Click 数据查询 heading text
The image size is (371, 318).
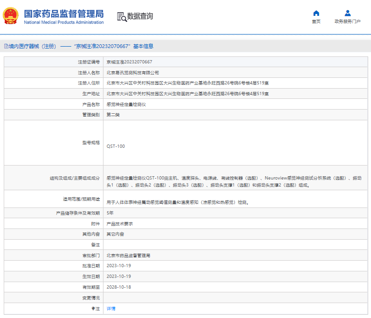coord(140,16)
